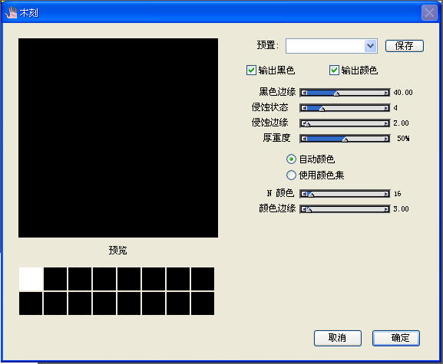This screenshot has height=364, width=443.
Task: Click the 厚重度 slider thumb
Action: 345,139
